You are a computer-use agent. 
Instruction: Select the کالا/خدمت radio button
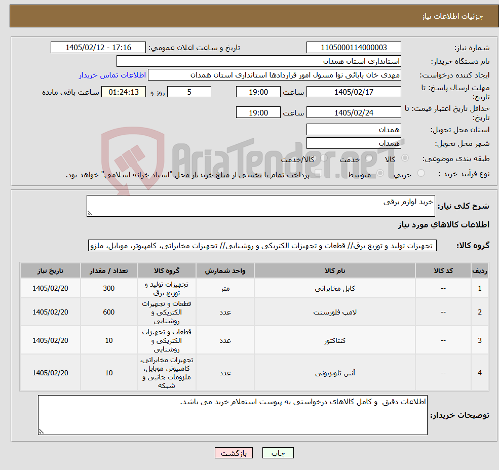324,158
